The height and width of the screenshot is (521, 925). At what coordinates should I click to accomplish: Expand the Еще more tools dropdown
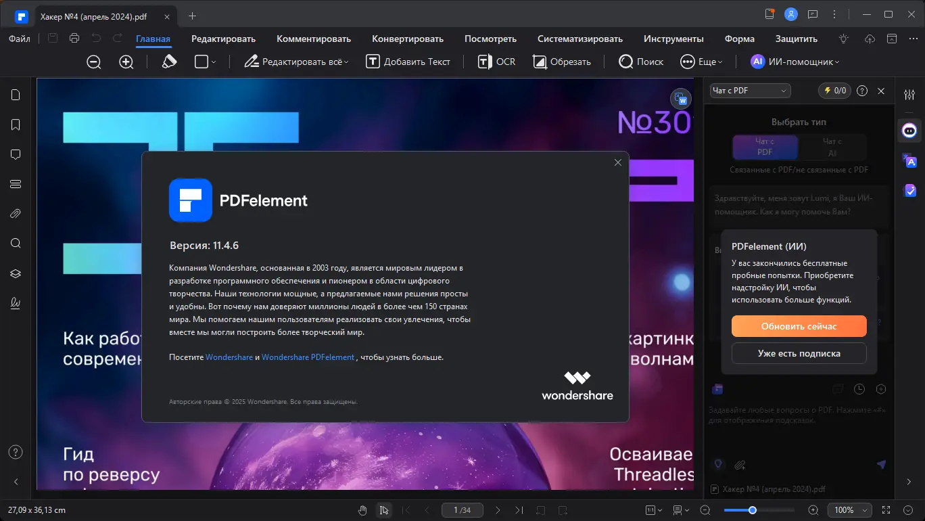(720, 62)
